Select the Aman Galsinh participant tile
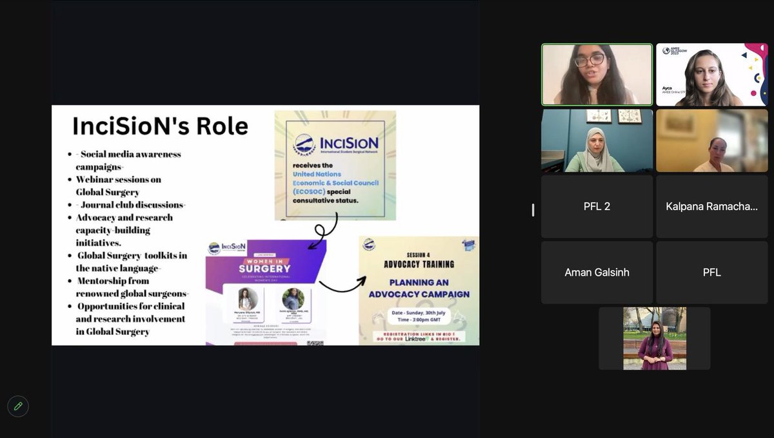The image size is (774, 438). tap(597, 272)
